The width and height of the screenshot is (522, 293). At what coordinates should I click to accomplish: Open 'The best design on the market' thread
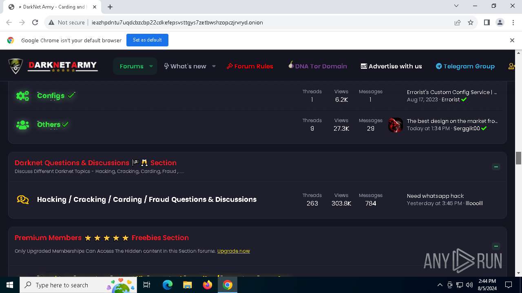pos(452,121)
